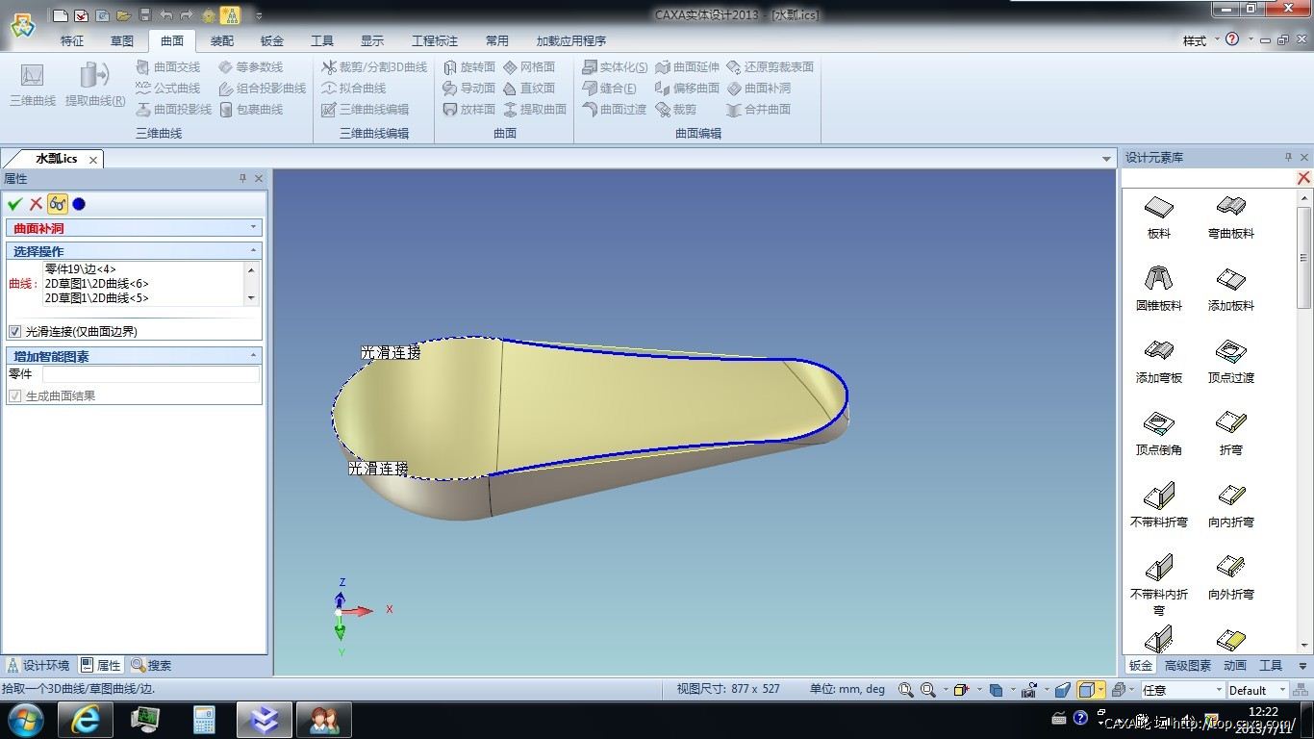This screenshot has width=1314, height=739.
Task: Uncheck the 光滑连接(仅曲面边界) option
Action: click(x=16, y=331)
